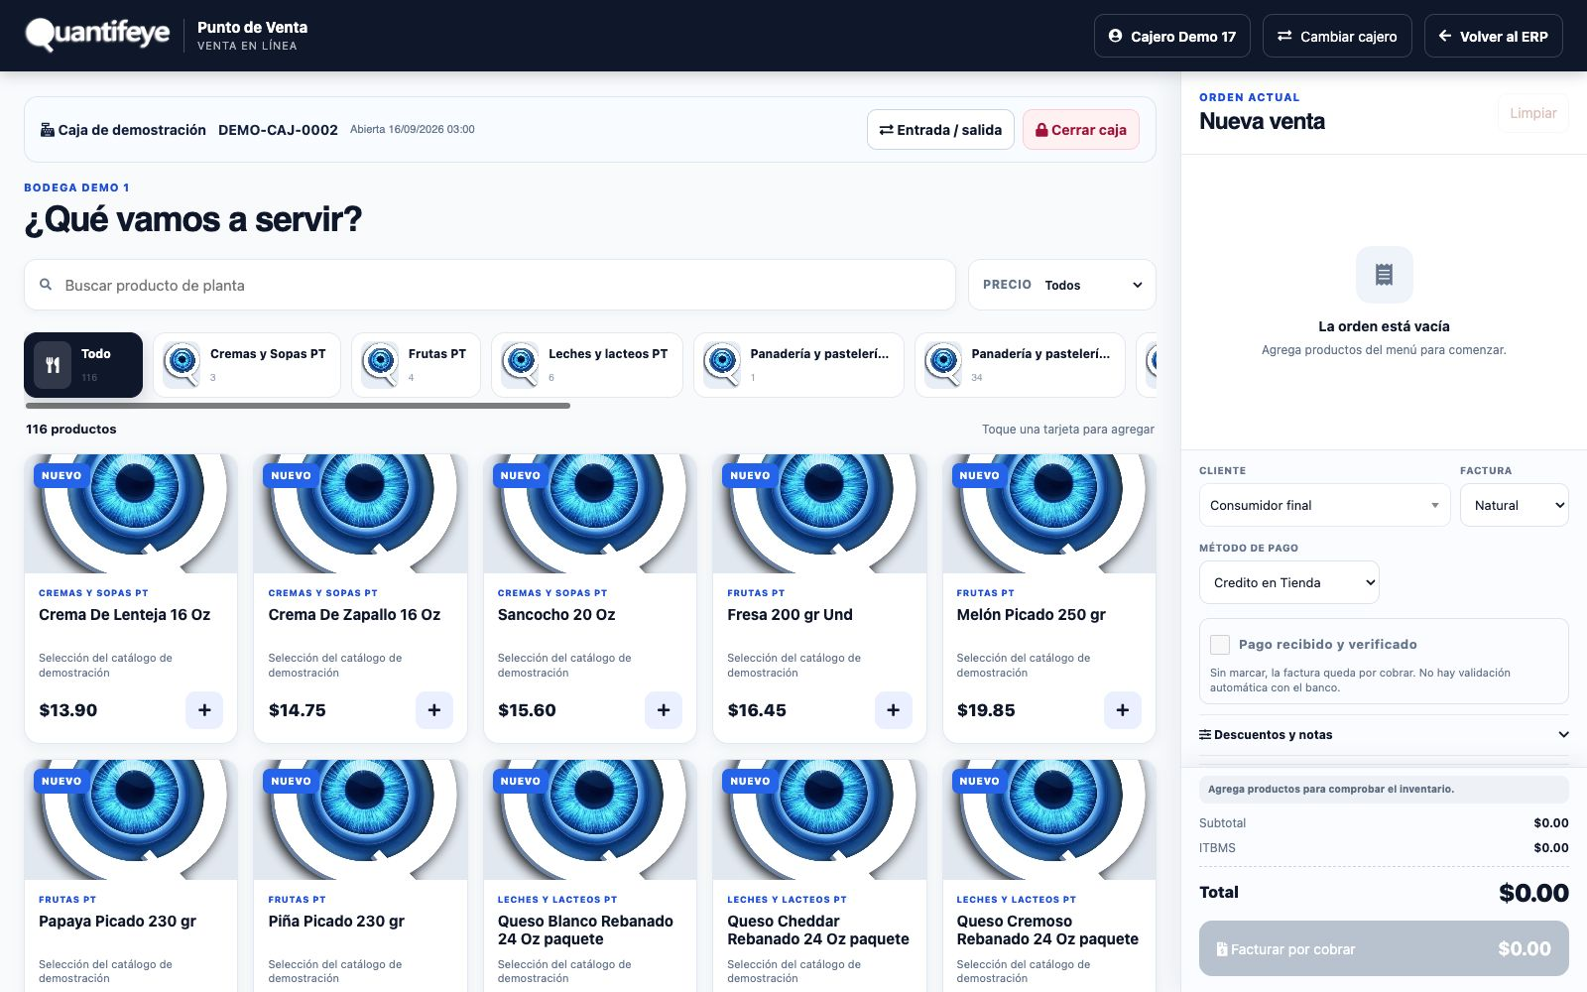Open the Precio filter dropdown
Viewport: 1587px width, 992px height.
coord(1062,285)
